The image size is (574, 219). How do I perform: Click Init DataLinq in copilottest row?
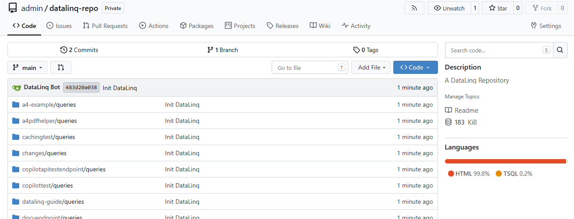tap(182, 186)
